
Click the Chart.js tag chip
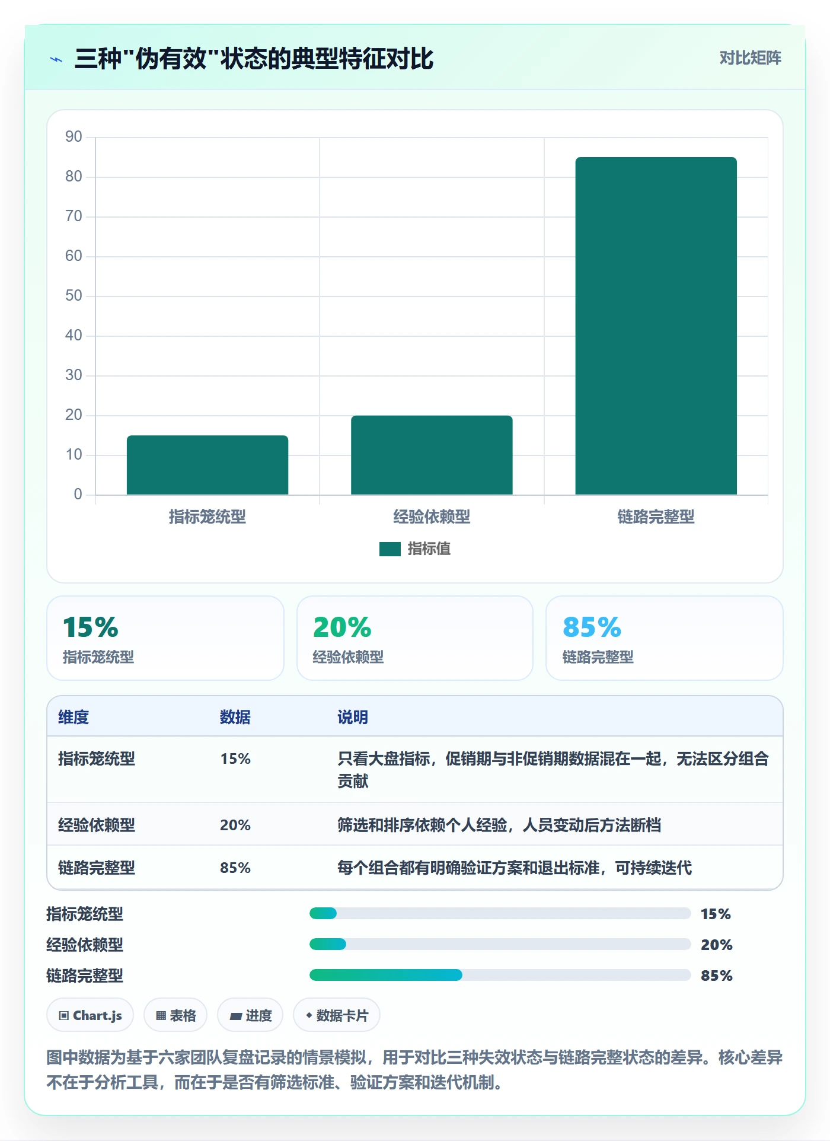[90, 1015]
